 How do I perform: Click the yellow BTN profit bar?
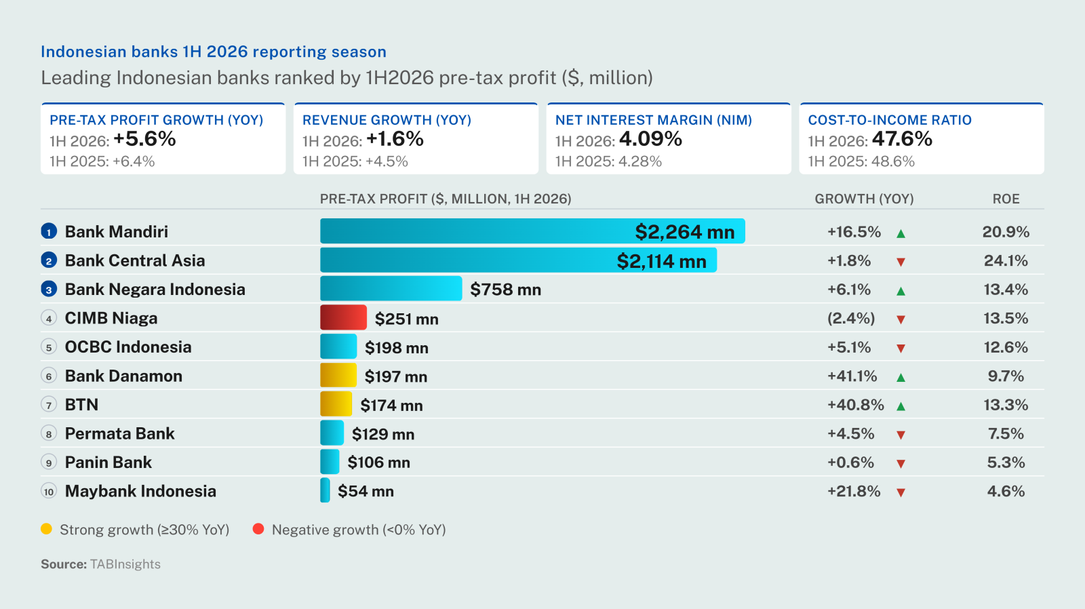point(336,404)
